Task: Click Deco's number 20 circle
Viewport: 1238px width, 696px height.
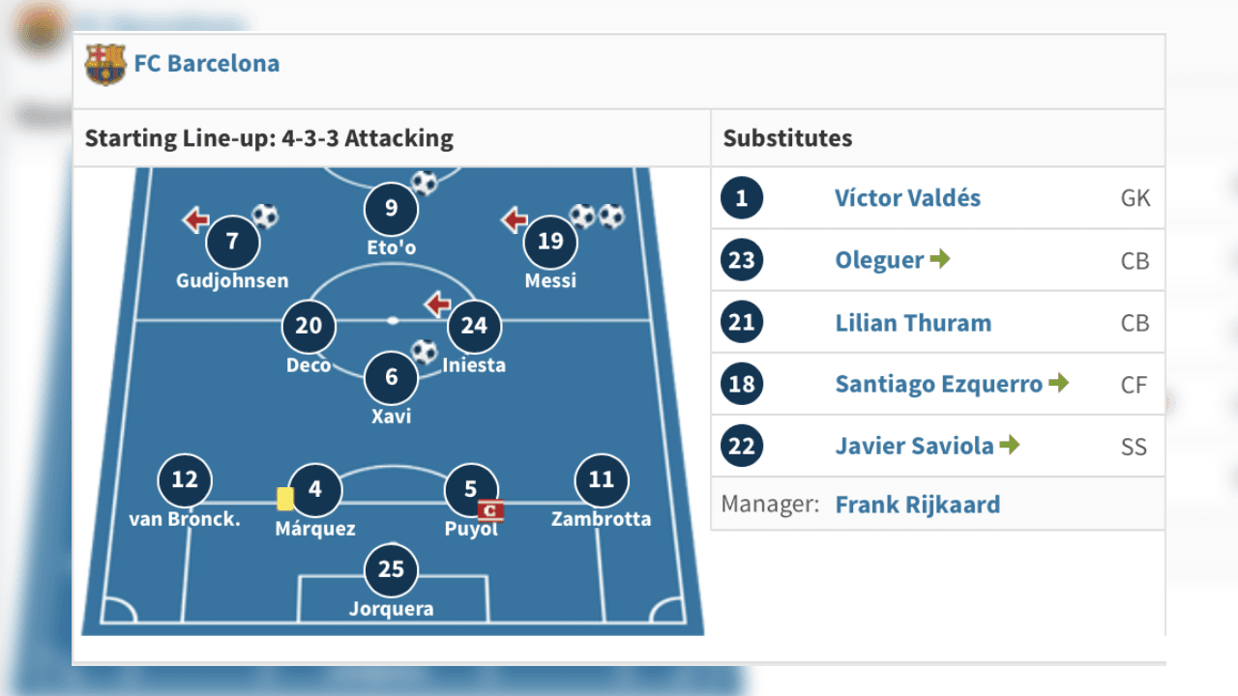Action: coord(309,326)
